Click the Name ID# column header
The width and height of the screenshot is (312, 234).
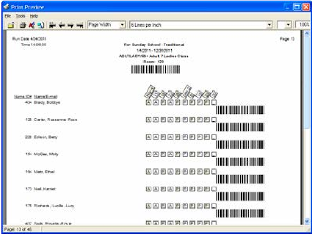coord(23,97)
